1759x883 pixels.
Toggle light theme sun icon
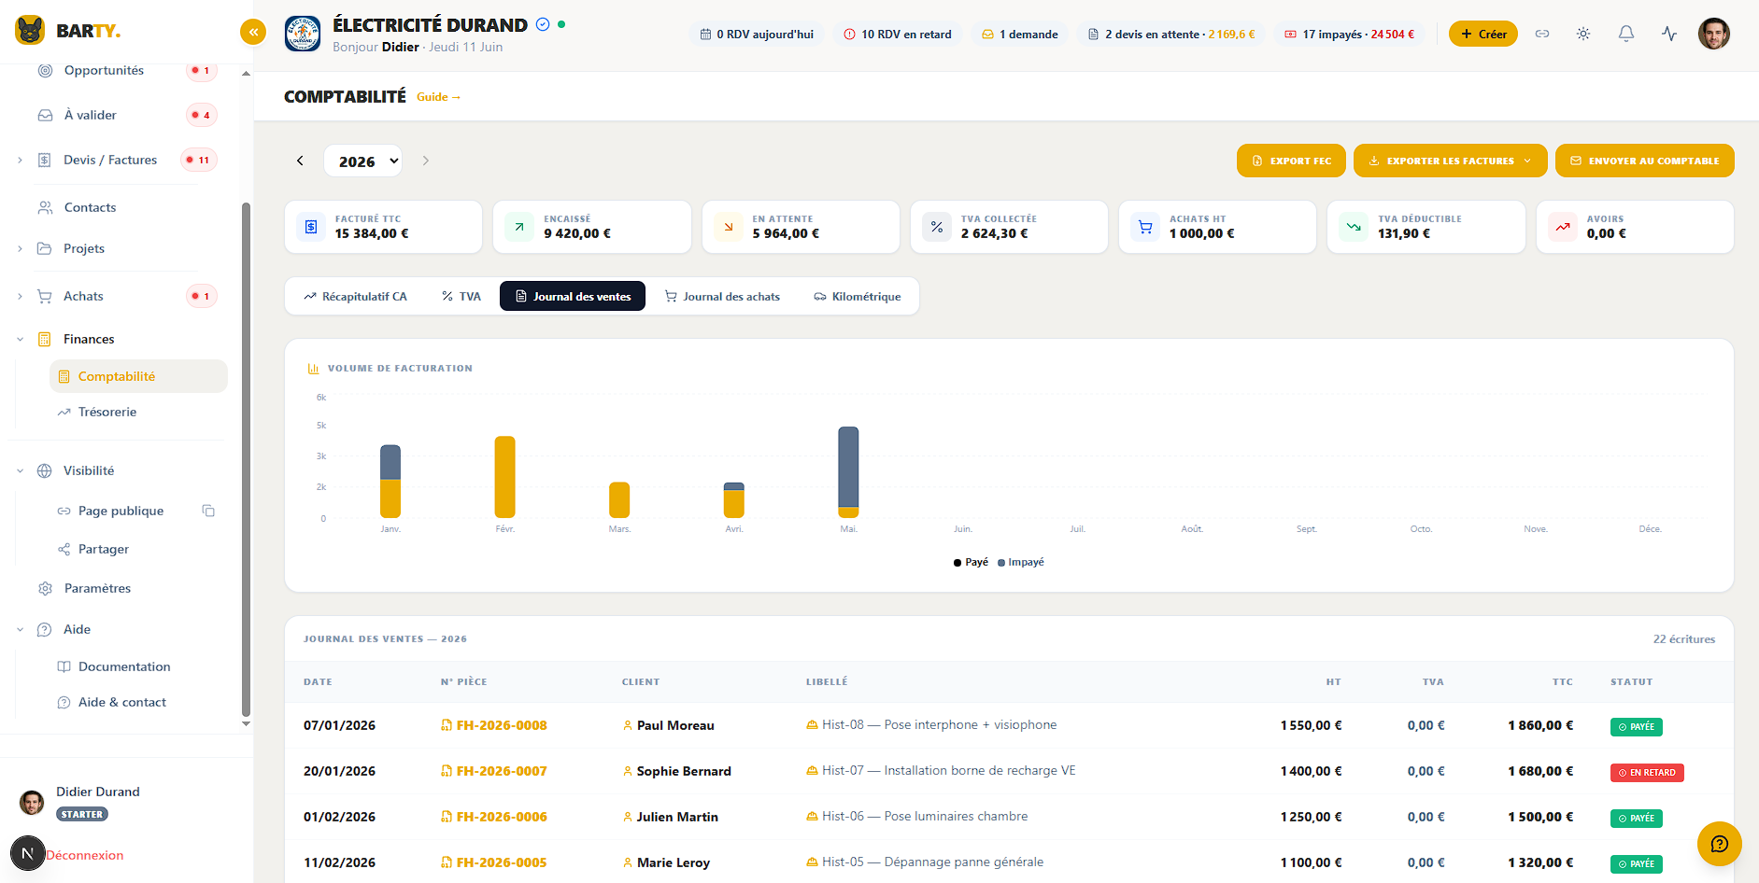coord(1583,34)
